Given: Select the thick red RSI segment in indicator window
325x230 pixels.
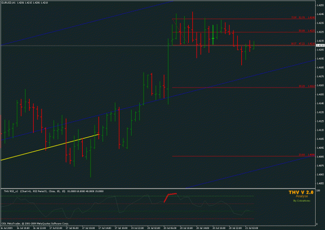Looking at the screenshot, I should pos(170,197).
